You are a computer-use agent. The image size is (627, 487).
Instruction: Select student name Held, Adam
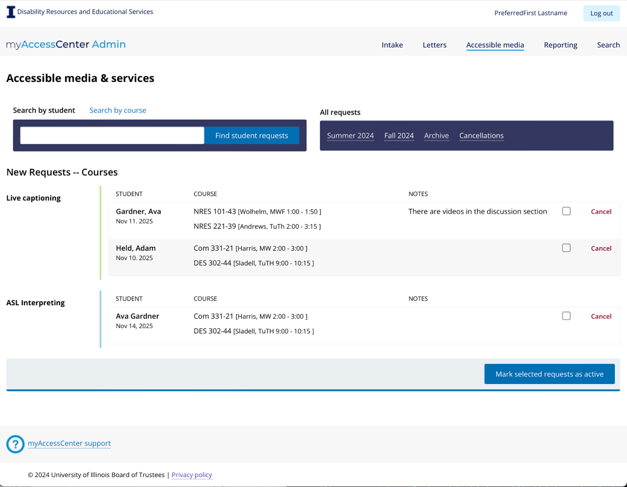point(136,248)
